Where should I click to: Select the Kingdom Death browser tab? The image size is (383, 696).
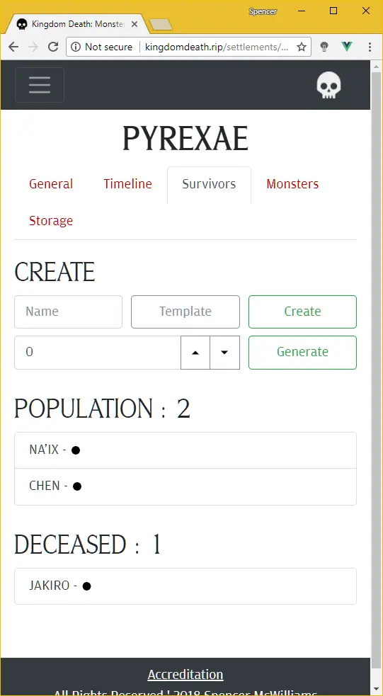[76, 24]
